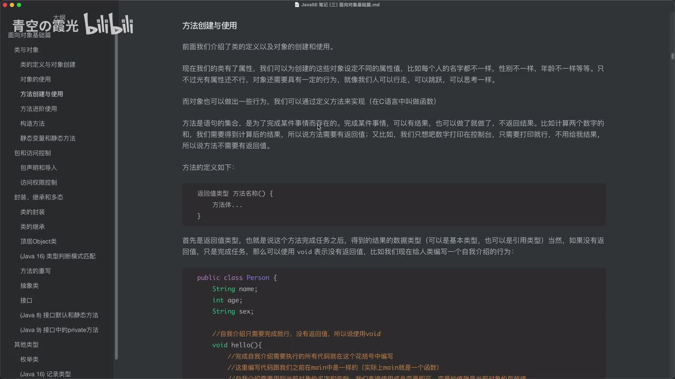Click the inline code word void in paragraph

pos(304,252)
